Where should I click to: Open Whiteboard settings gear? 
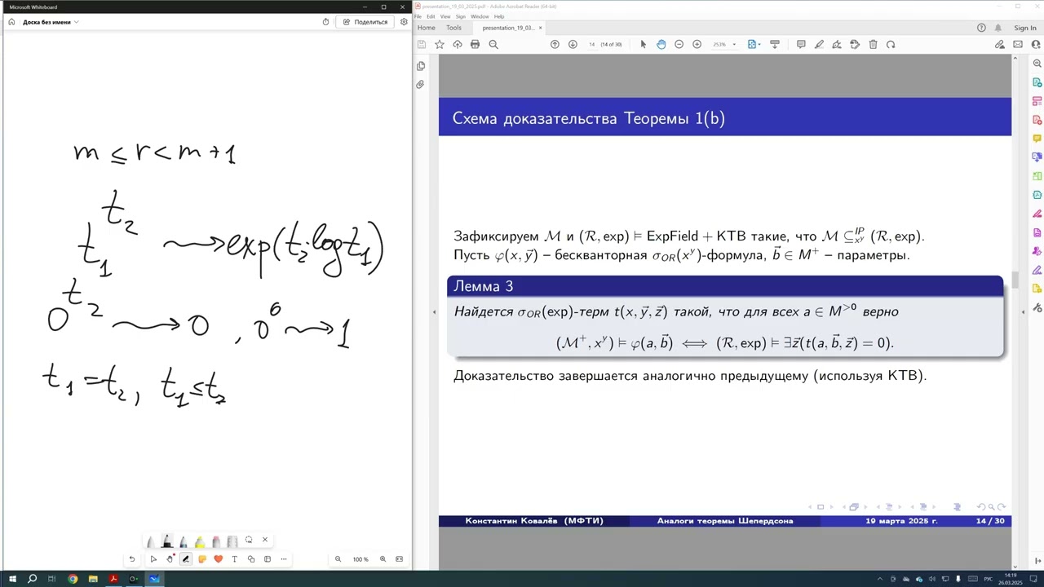tap(403, 22)
